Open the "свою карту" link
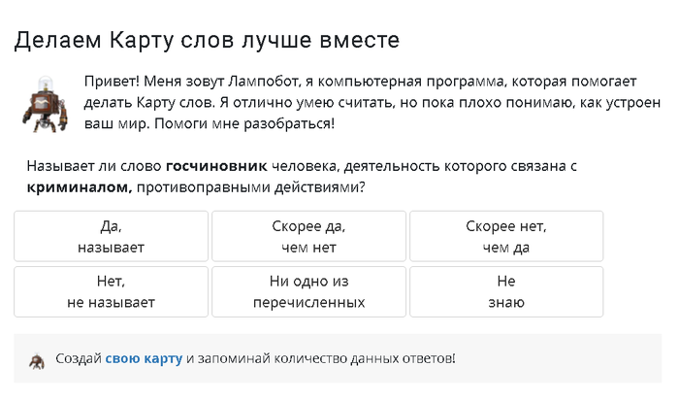 pyautogui.click(x=144, y=358)
